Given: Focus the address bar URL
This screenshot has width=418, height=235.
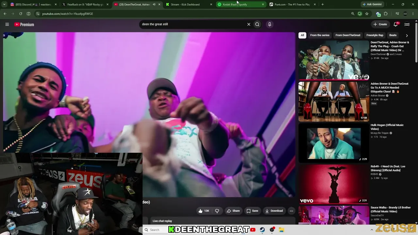Looking at the screenshot, I should pyautogui.click(x=68, y=14).
